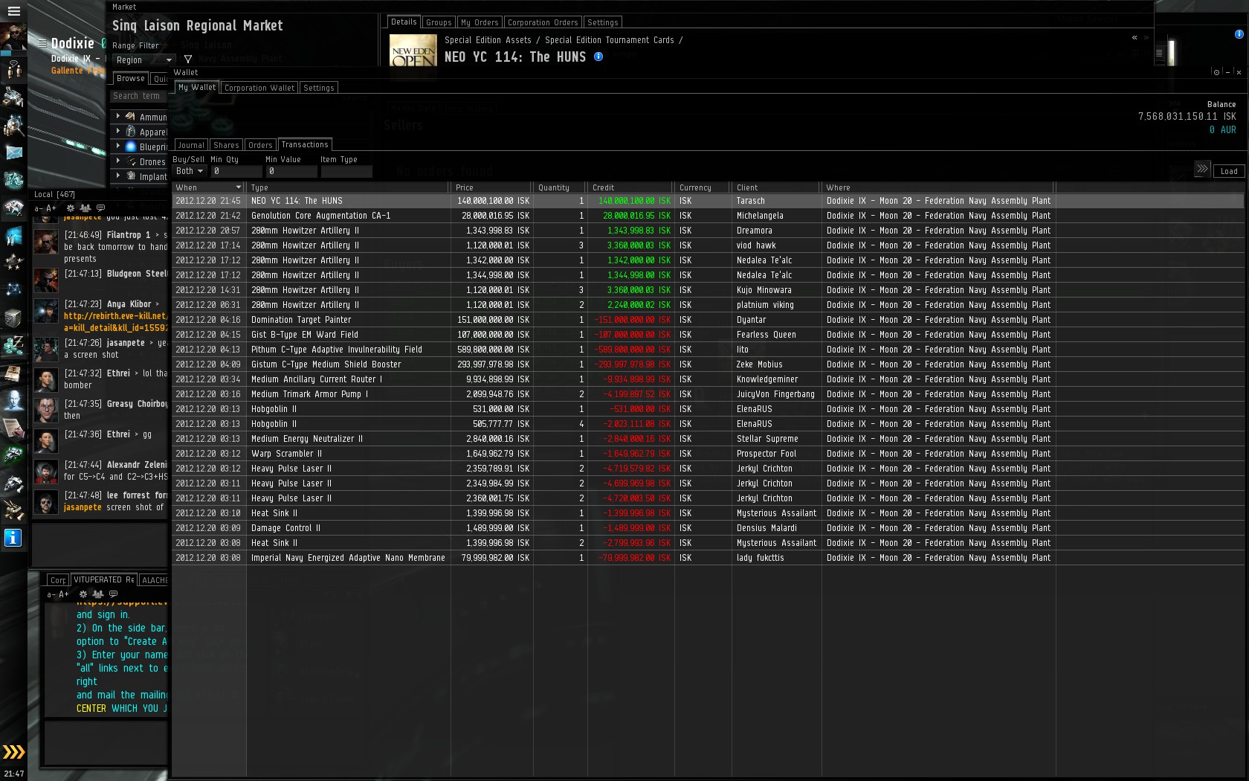Open the market Groups tab
Image resolution: width=1249 pixels, height=781 pixels.
pos(439,22)
